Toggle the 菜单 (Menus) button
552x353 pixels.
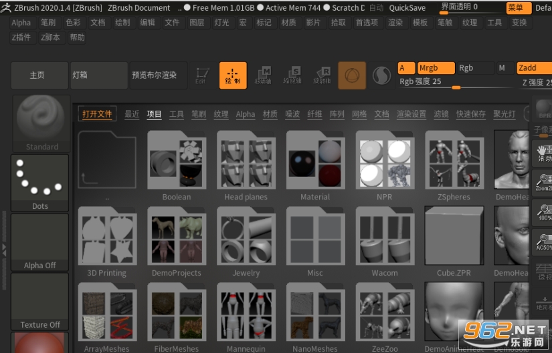(x=519, y=8)
